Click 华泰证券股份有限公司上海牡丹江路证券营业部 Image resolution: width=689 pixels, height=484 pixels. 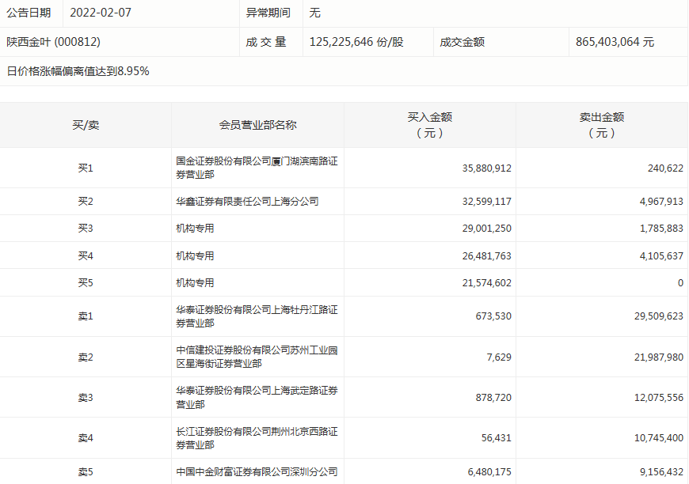257,316
